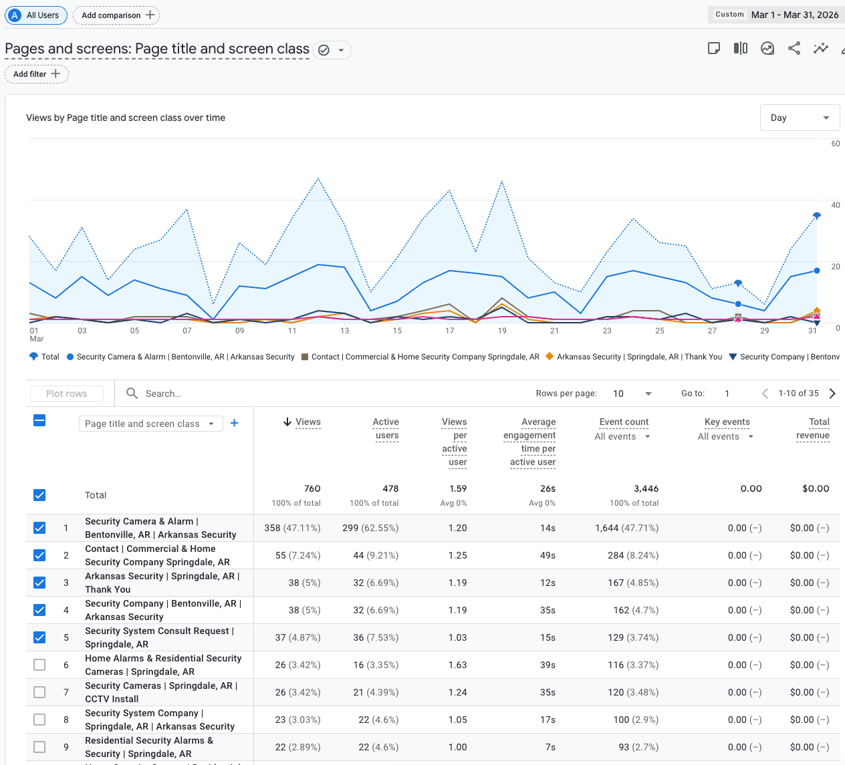Open the annotations note icon

click(714, 48)
